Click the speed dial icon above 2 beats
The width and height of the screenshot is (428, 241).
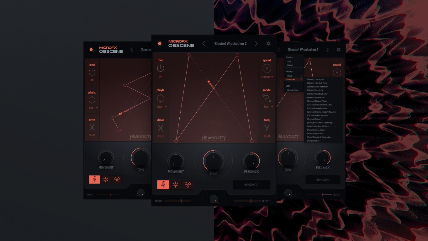coord(267,68)
